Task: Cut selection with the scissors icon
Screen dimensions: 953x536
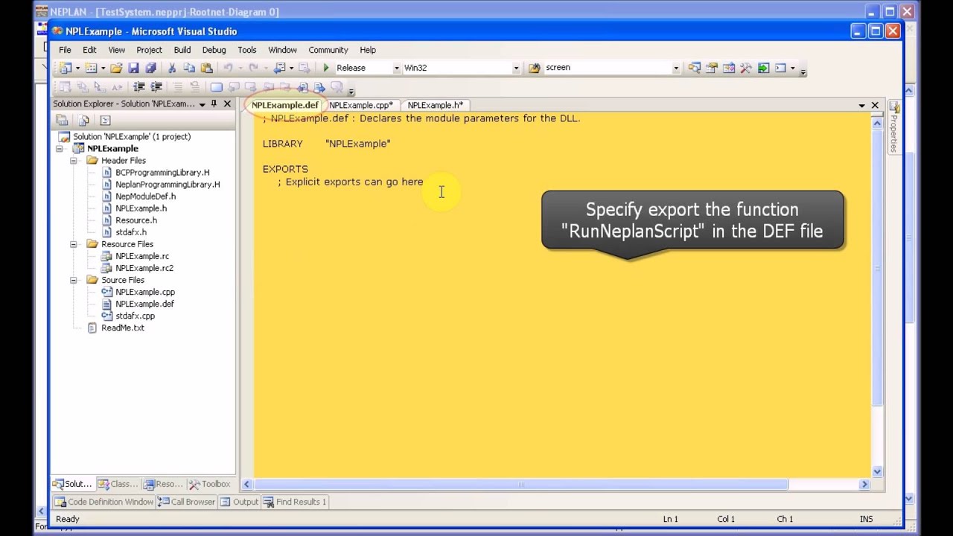Action: [172, 68]
